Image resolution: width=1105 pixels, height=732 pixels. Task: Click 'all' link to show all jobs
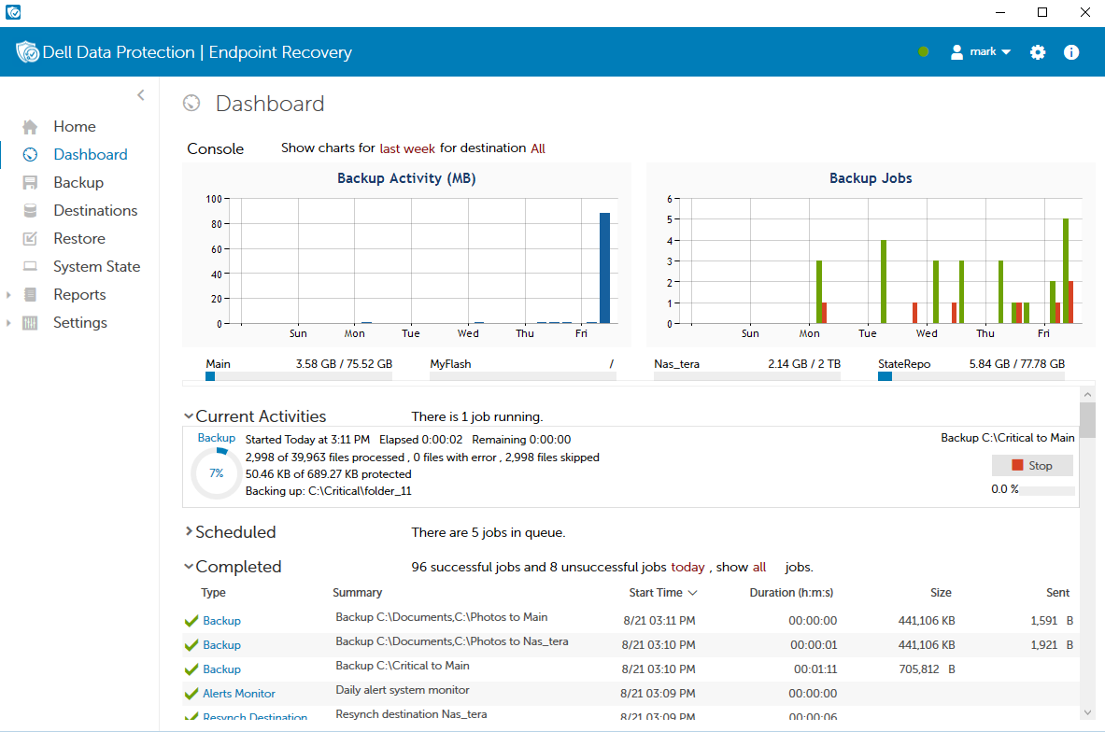pos(759,568)
